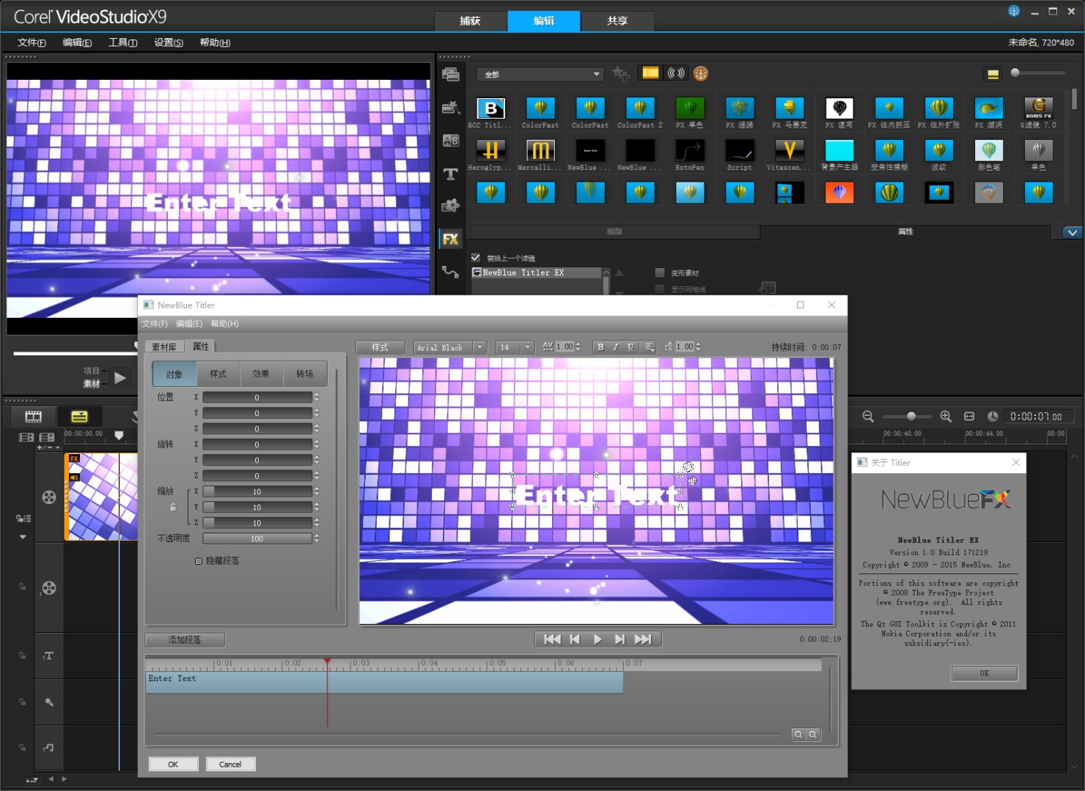1085x791 pixels.
Task: Switch to storyboard view icon
Action: [x=33, y=417]
